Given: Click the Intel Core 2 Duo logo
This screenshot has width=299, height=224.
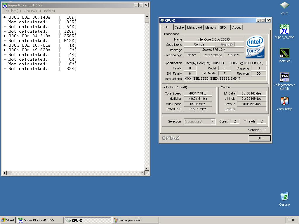Looking at the screenshot, I should pyautogui.click(x=255, y=47).
